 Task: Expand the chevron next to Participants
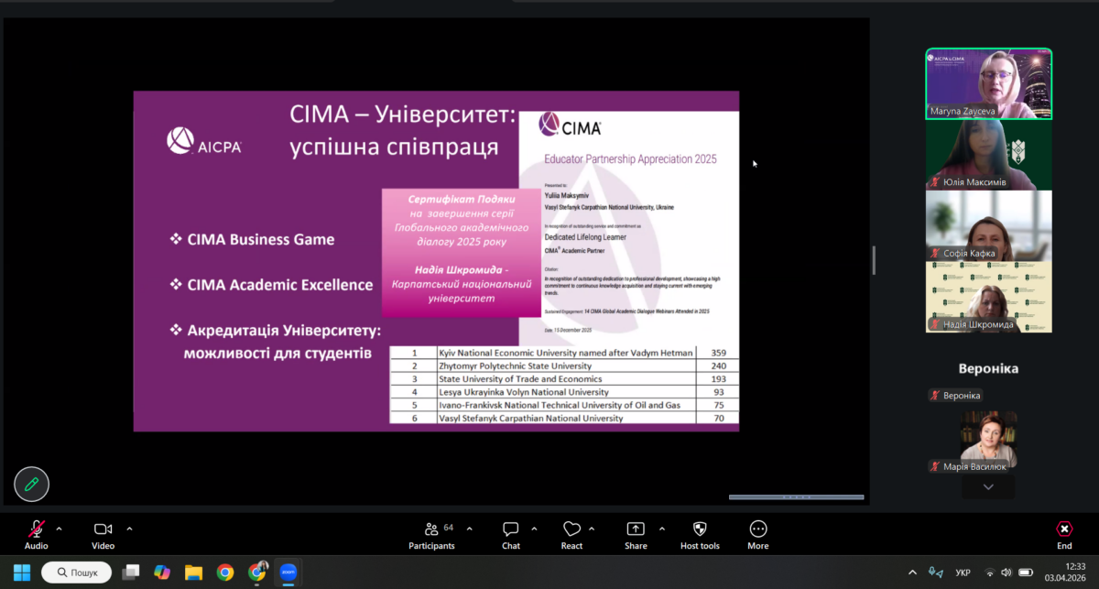pyautogui.click(x=470, y=529)
